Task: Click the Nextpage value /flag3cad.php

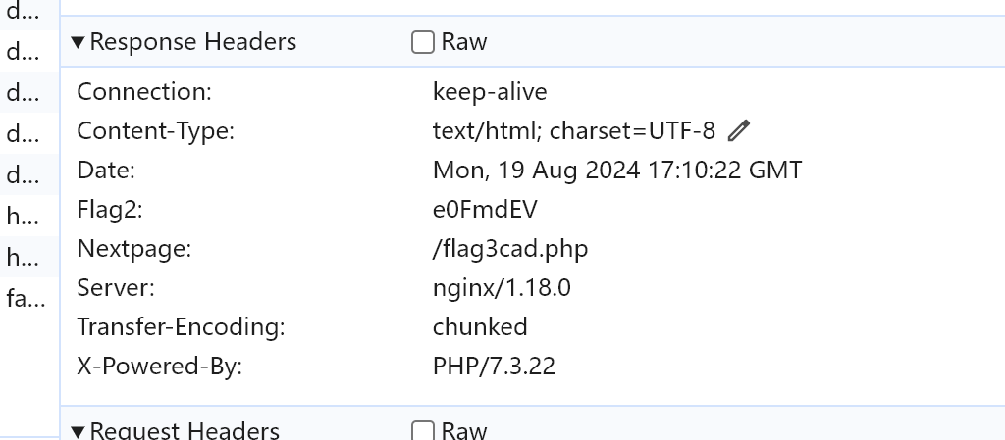Action: click(x=510, y=249)
